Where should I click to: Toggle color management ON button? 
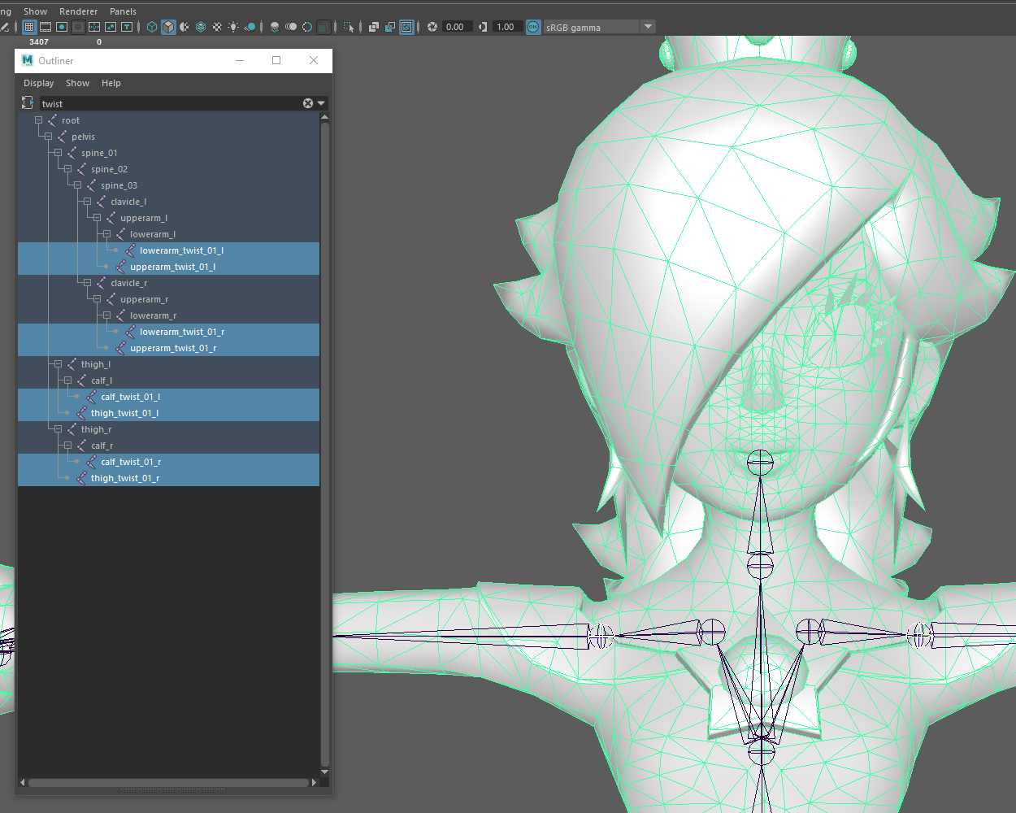(x=533, y=27)
